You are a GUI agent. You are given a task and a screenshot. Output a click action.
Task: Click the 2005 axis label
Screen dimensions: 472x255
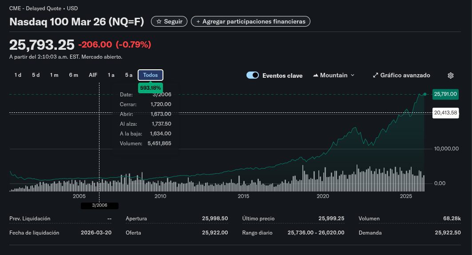point(79,196)
